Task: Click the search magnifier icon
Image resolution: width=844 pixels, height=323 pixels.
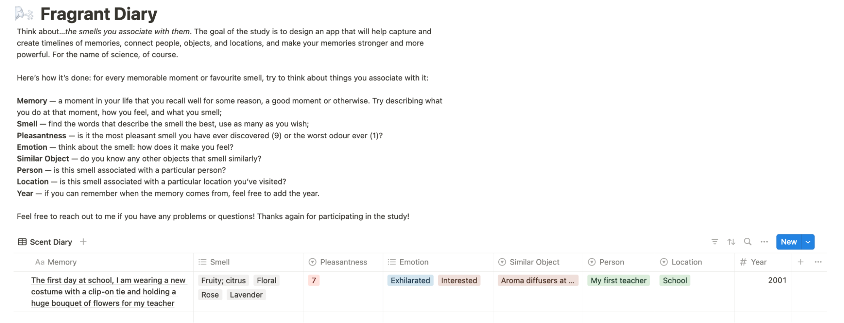Action: (x=748, y=242)
